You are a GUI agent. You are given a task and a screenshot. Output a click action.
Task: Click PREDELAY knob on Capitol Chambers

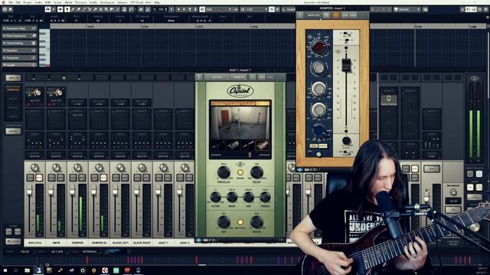(x=224, y=173)
